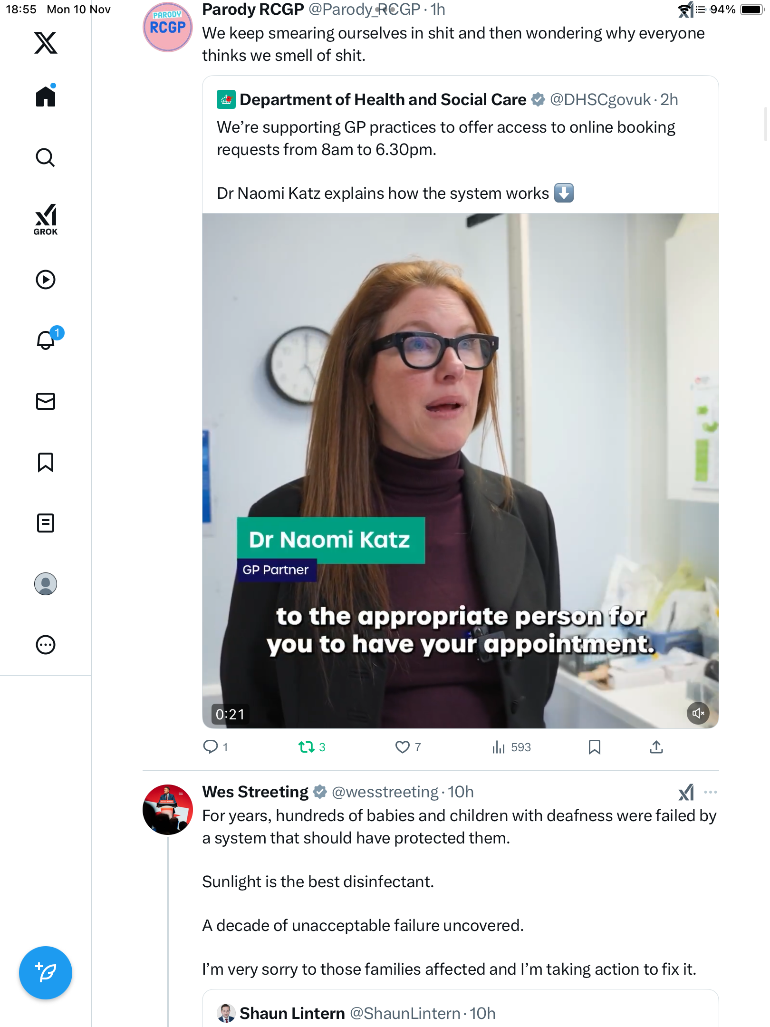Viewport: 770px width, 1027px height.
Task: Open Wes Streeting's profile name
Action: [x=255, y=792]
